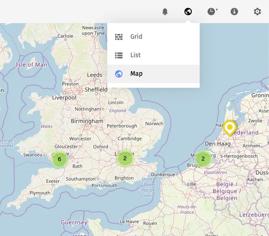
Task: Click the Bath map label
Action: click(77, 166)
